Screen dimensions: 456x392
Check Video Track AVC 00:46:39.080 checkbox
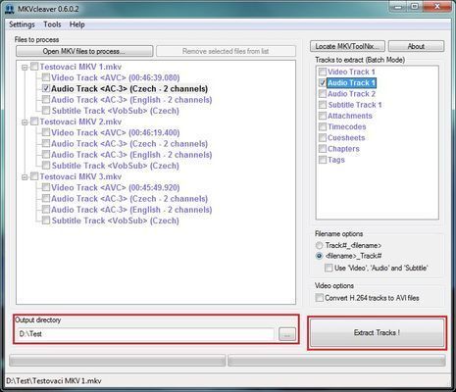46,77
